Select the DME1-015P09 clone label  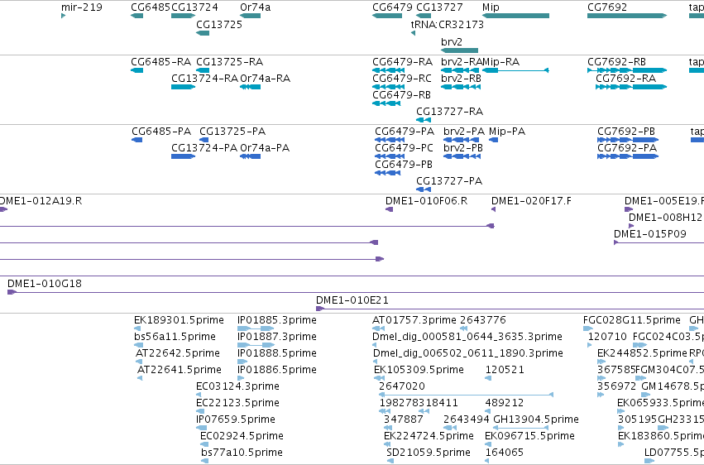tap(650, 234)
